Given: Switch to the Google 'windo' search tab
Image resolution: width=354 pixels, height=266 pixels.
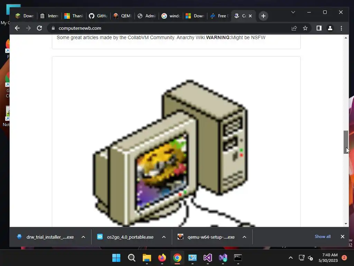Looking at the screenshot, I should pos(171,16).
